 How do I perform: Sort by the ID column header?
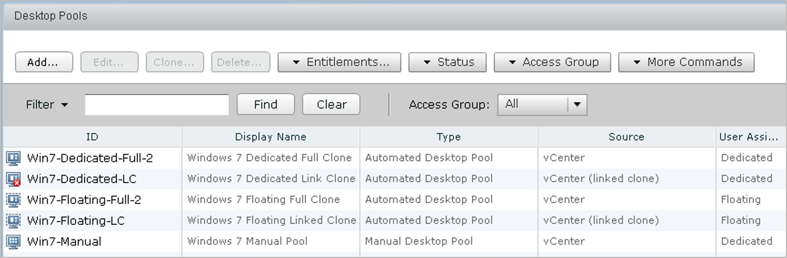coord(92,137)
